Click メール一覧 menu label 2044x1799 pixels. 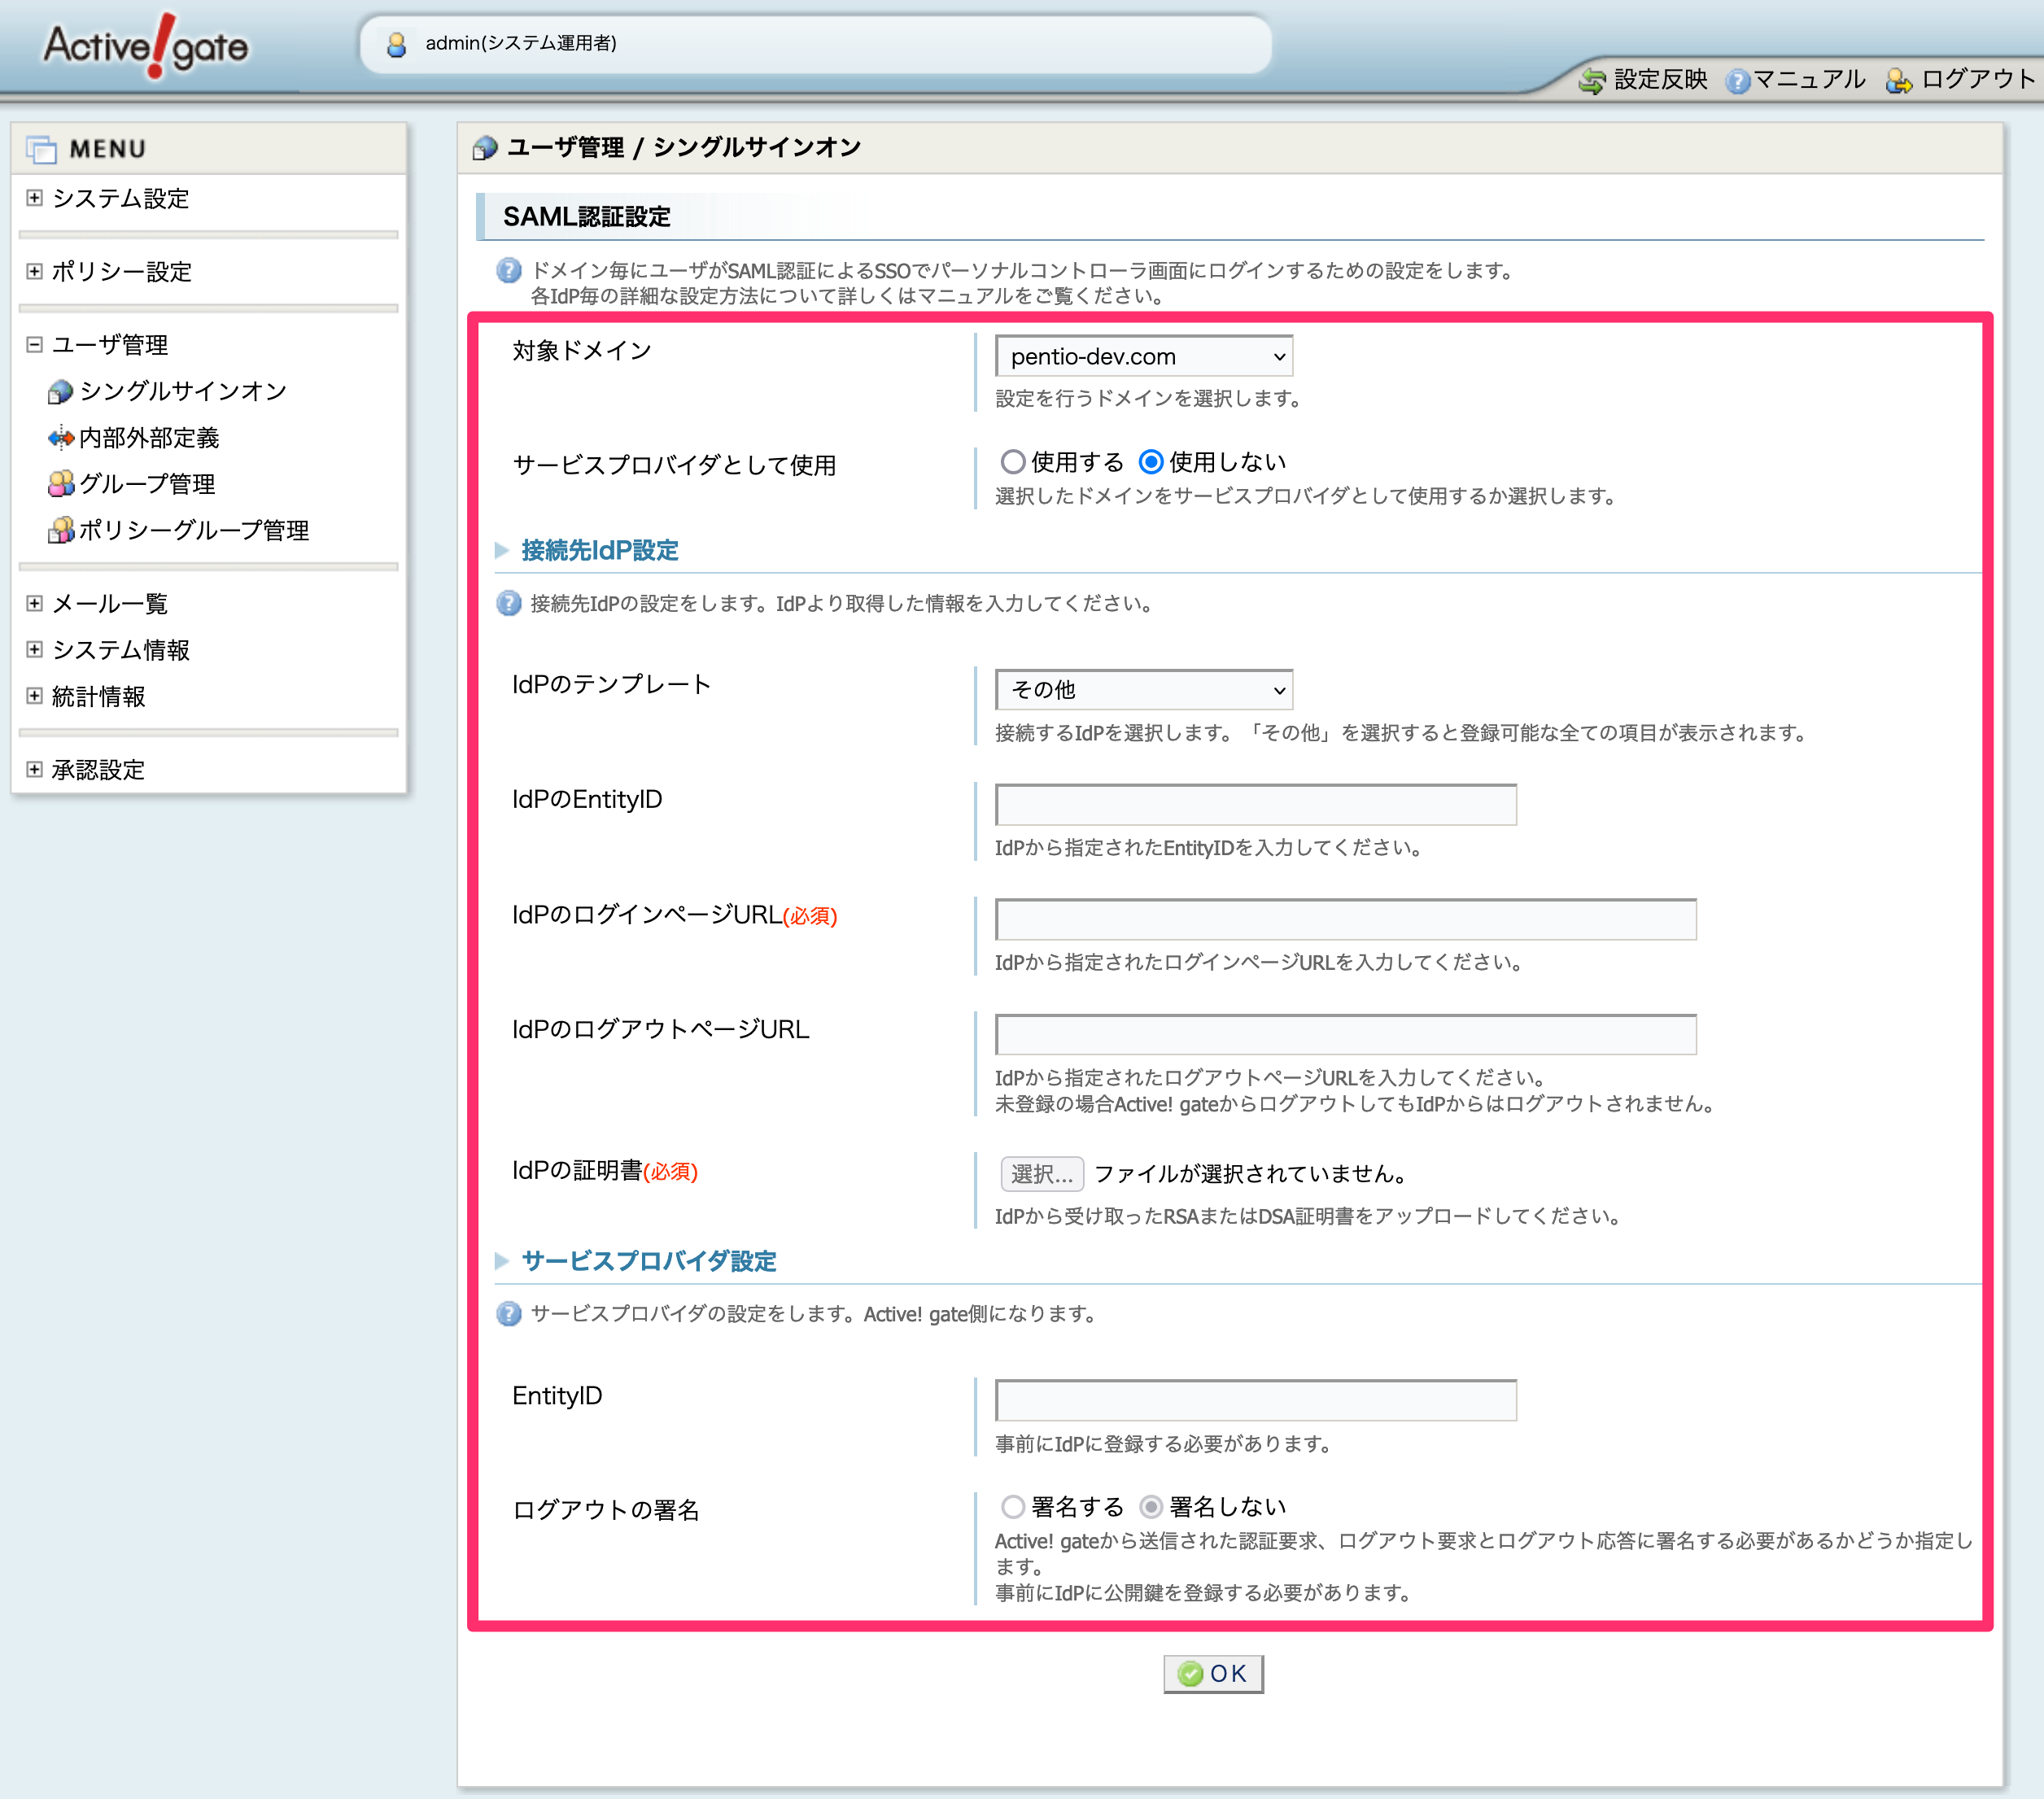point(109,603)
